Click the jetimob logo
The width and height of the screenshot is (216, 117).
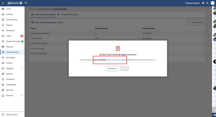[x=15, y=3]
